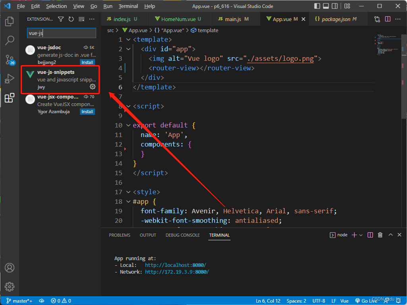Toggle the secondary side bar layout button
The width and height of the screenshot is (407, 305).
[334, 6]
